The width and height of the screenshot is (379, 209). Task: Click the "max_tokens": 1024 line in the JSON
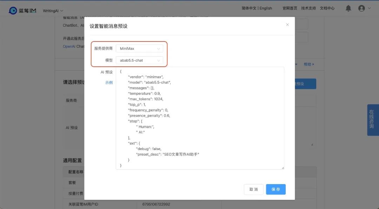(146, 99)
